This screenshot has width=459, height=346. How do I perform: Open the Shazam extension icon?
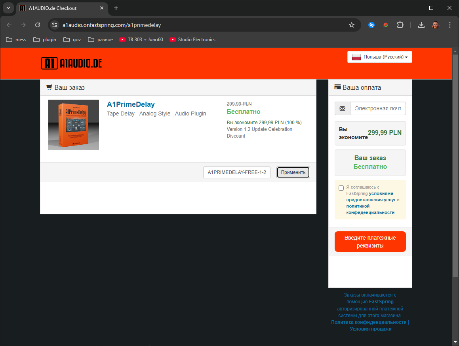pos(371,25)
